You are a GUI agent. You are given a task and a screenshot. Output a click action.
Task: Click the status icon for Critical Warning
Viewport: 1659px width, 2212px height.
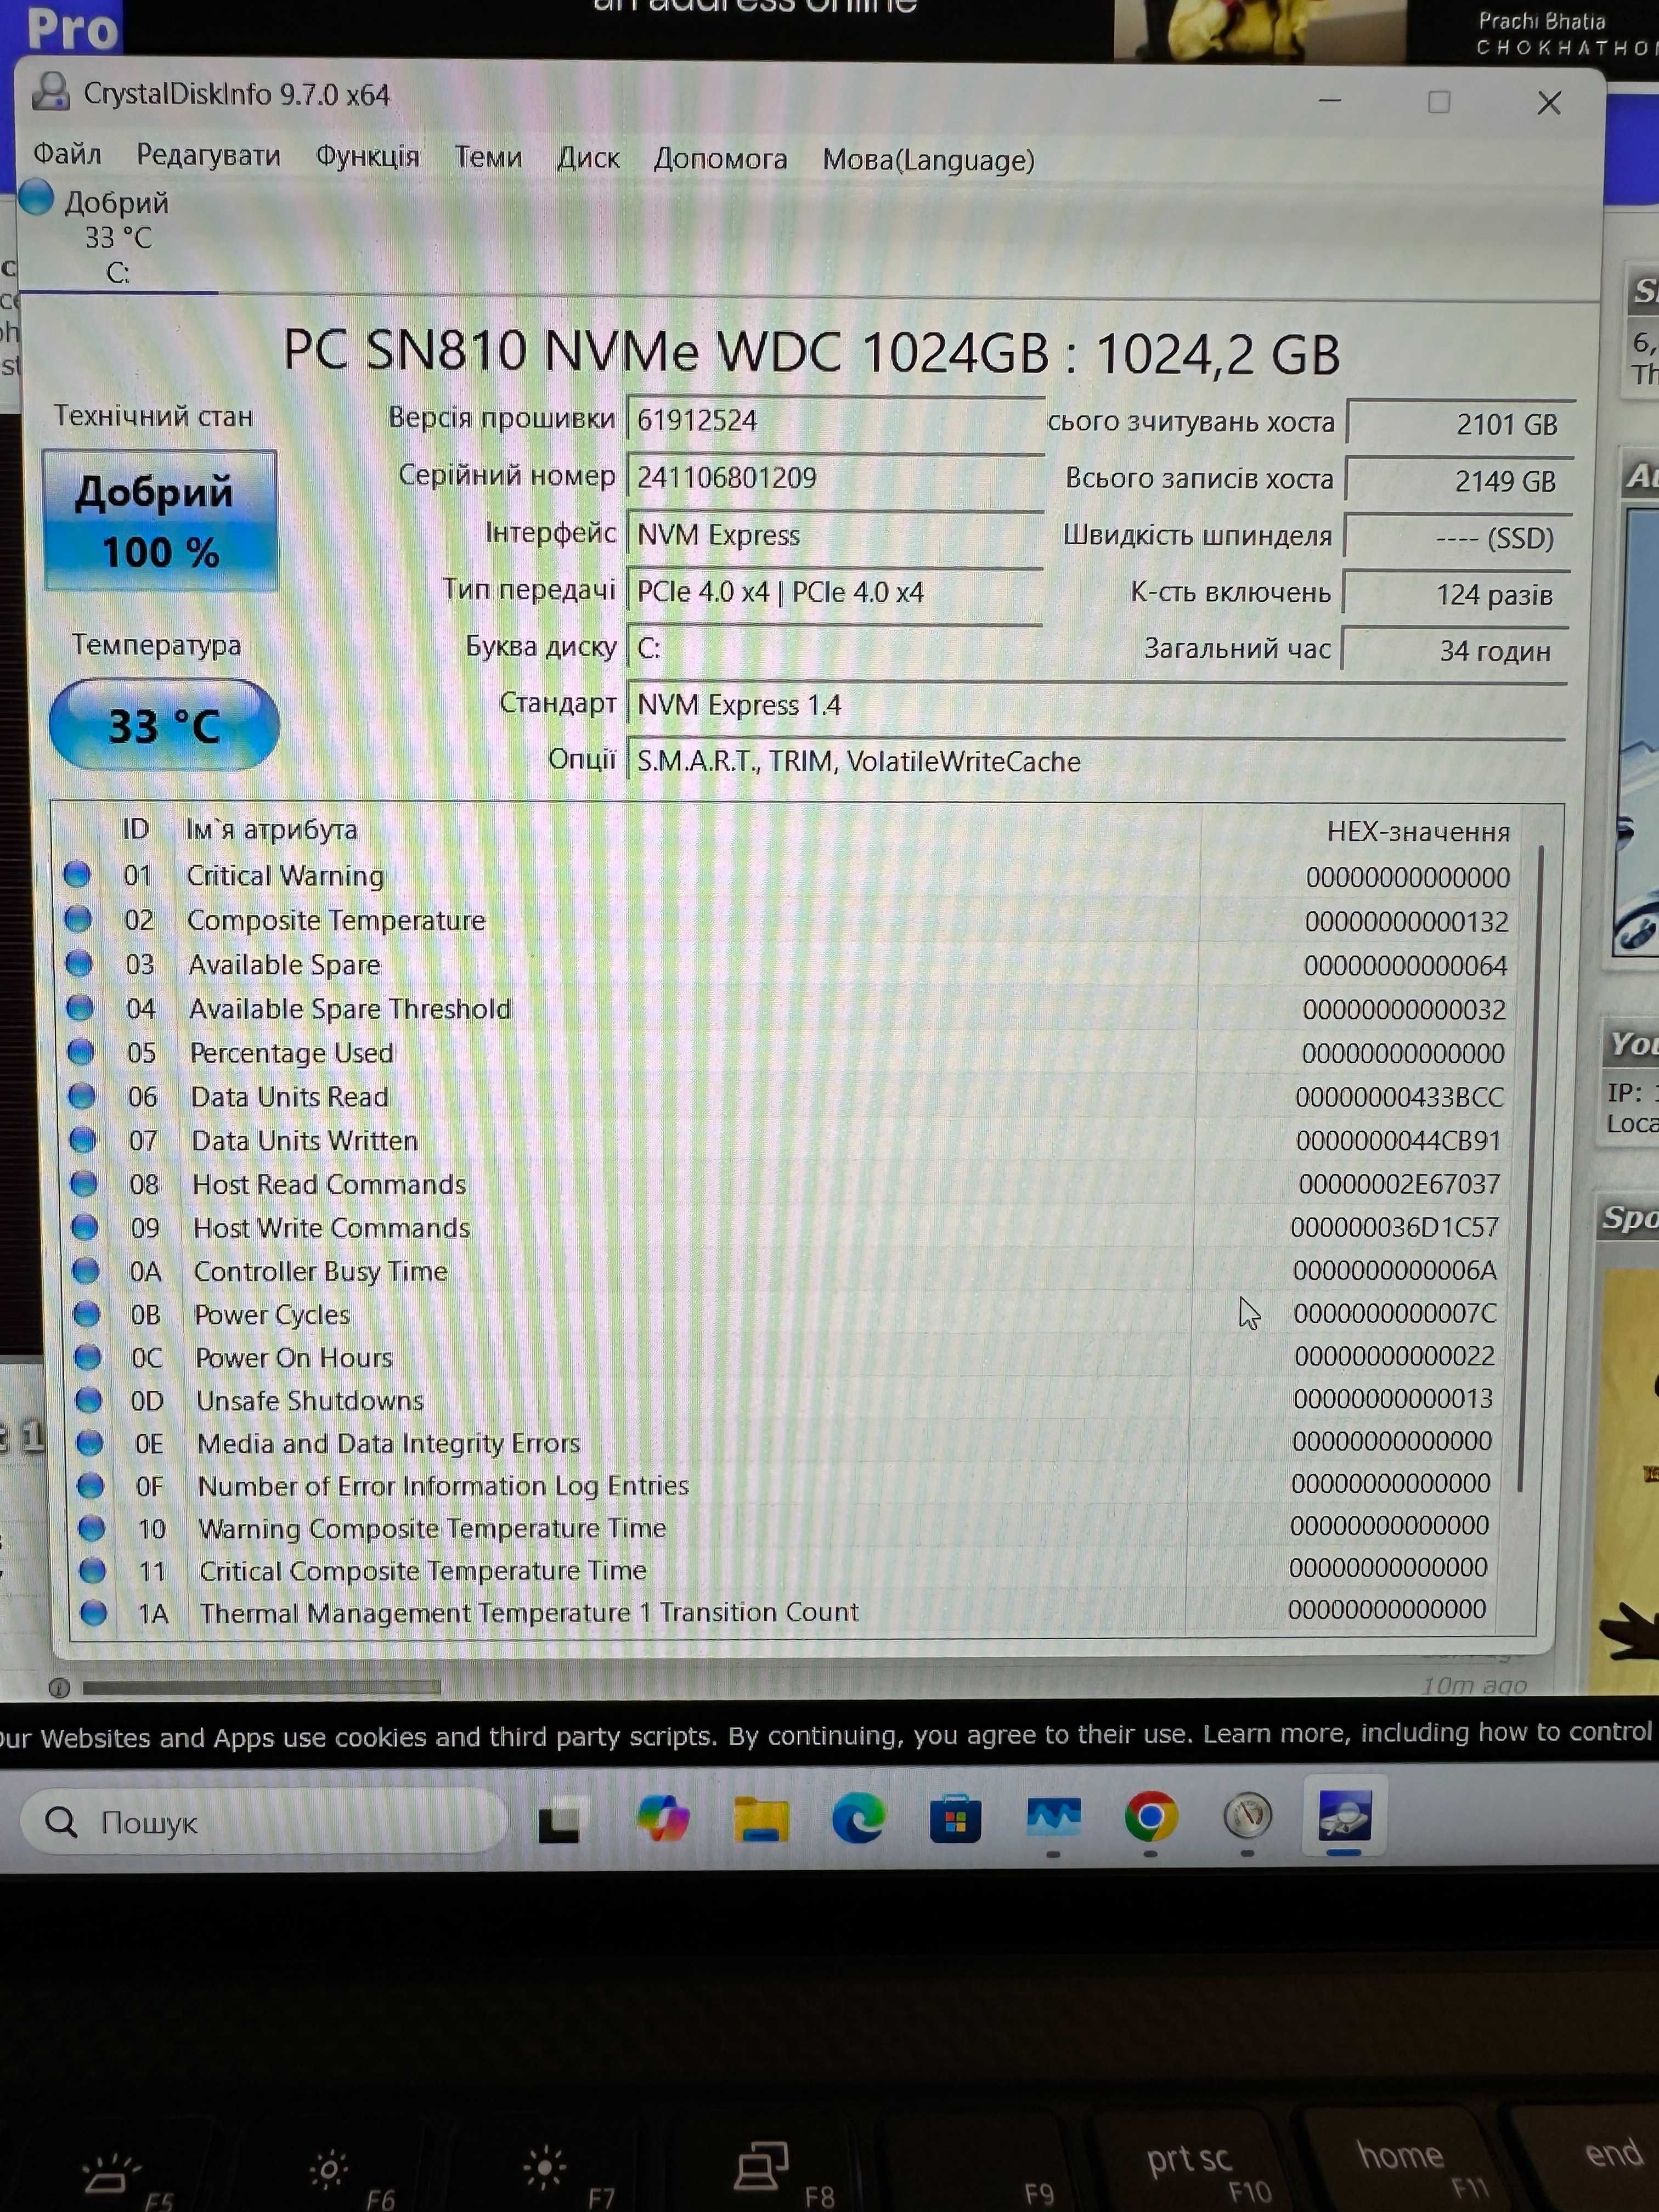77,874
